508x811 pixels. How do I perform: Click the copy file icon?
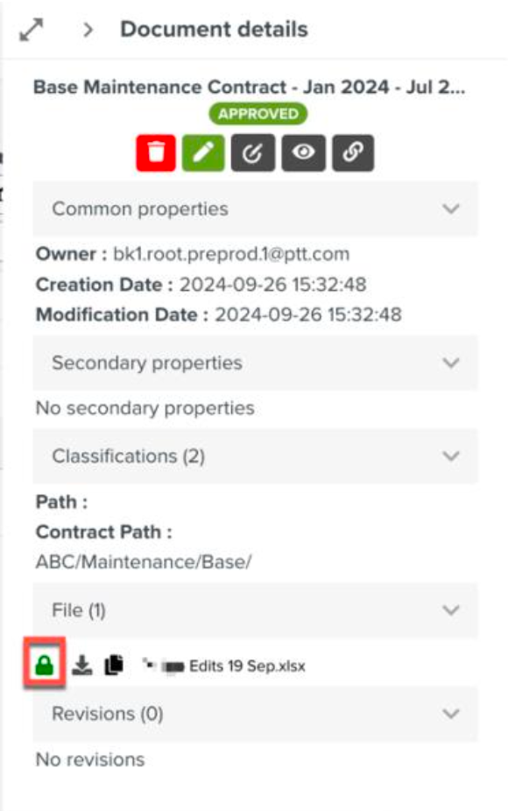click(114, 665)
